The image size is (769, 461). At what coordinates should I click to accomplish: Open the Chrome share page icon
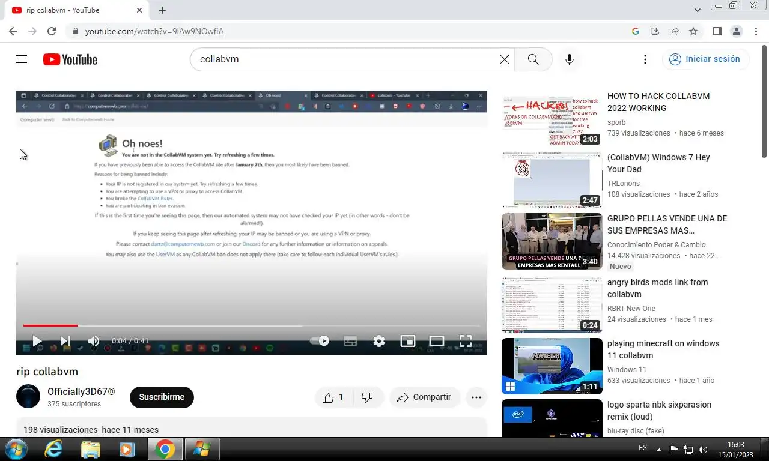[674, 31]
